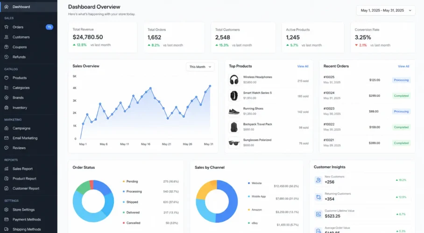
Task: Click the Amazon channel legend dot
Action: 249,210
